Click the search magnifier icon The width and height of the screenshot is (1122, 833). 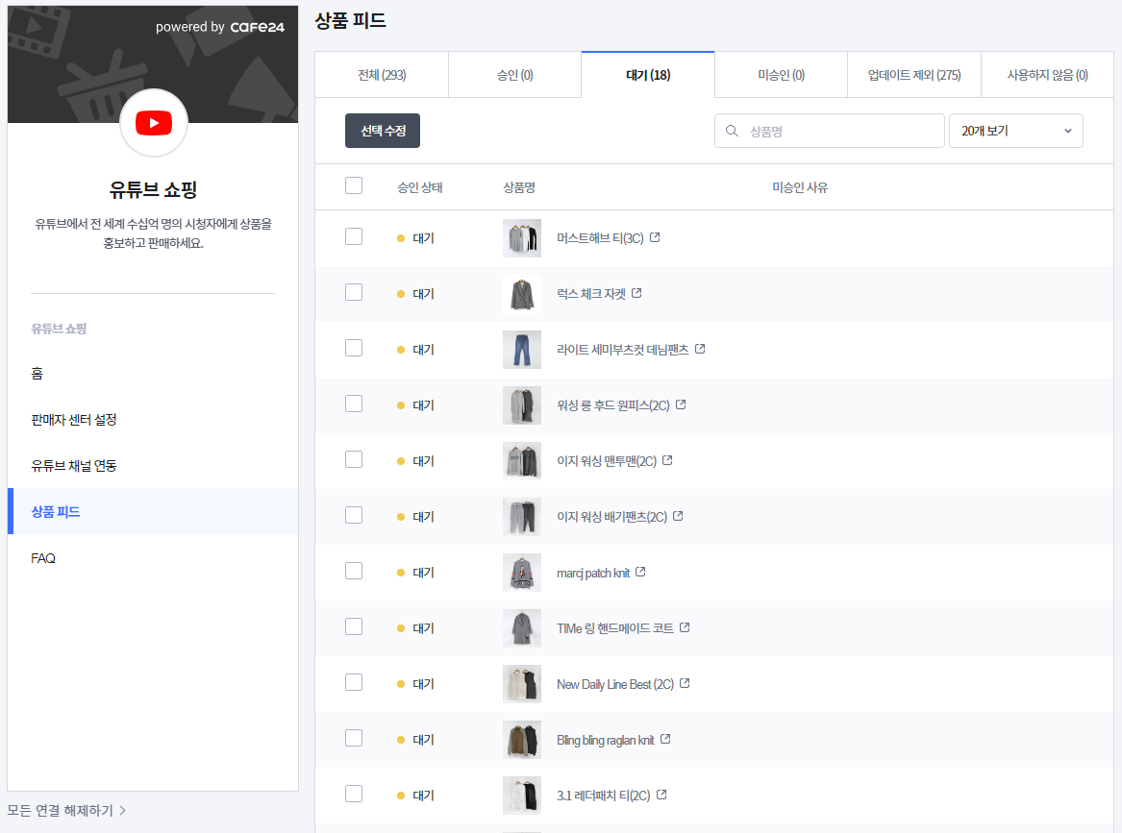[732, 131]
